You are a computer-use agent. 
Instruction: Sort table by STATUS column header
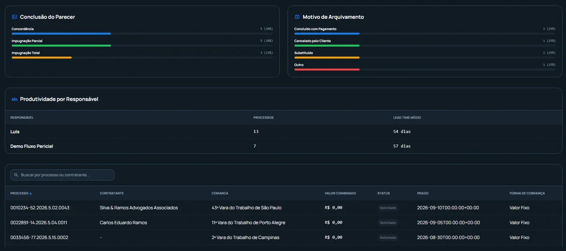pyautogui.click(x=383, y=193)
